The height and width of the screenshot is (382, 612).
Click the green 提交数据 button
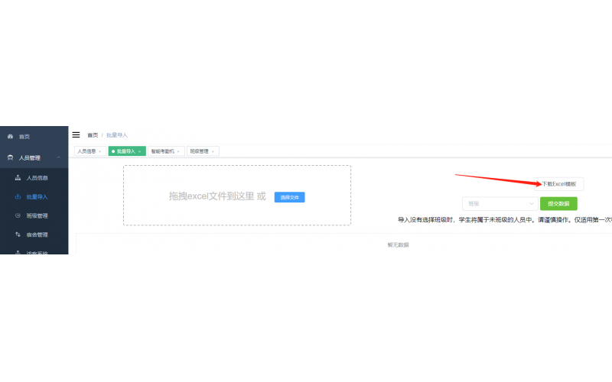(558, 203)
